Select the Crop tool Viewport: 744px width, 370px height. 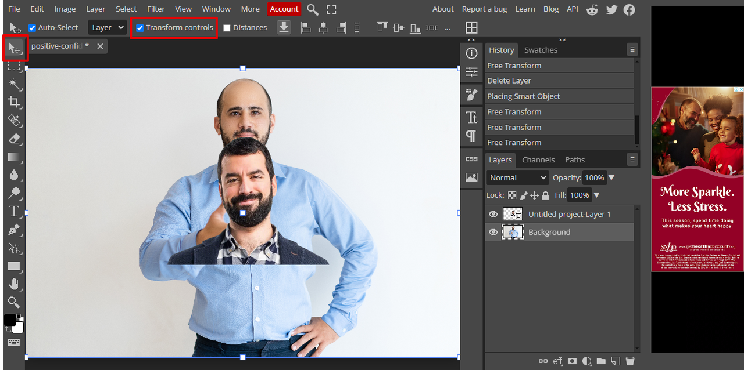tap(15, 103)
